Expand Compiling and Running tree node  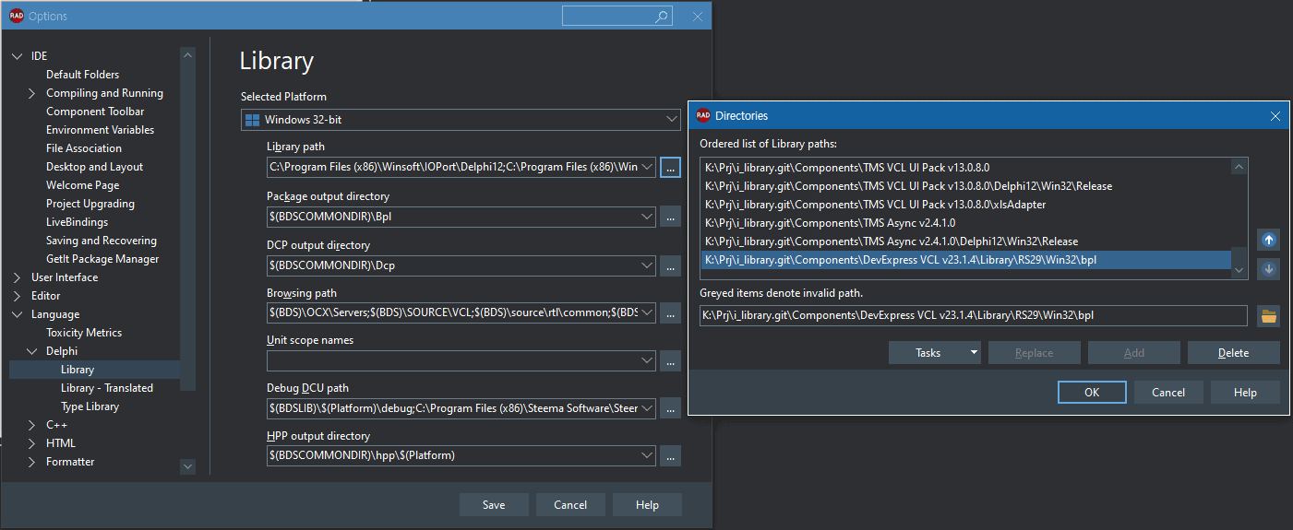tap(32, 93)
